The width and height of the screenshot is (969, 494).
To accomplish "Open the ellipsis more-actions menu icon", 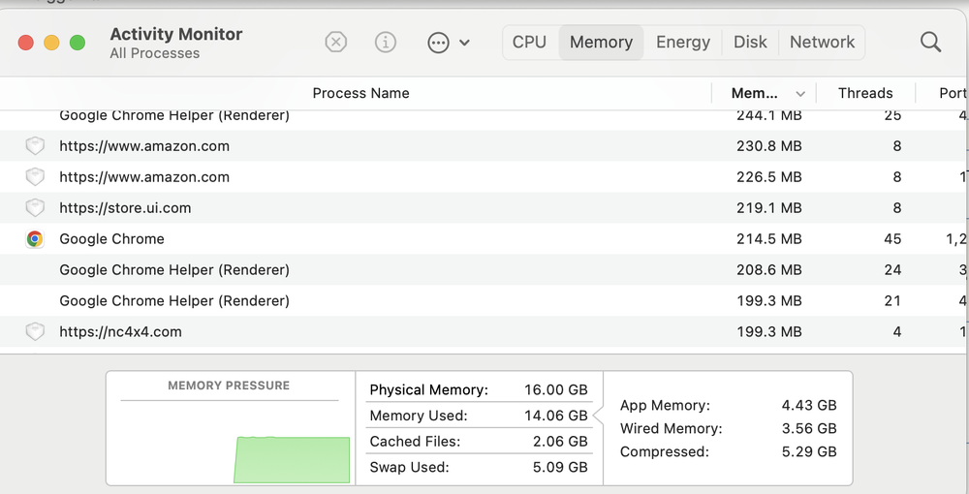I will point(438,43).
